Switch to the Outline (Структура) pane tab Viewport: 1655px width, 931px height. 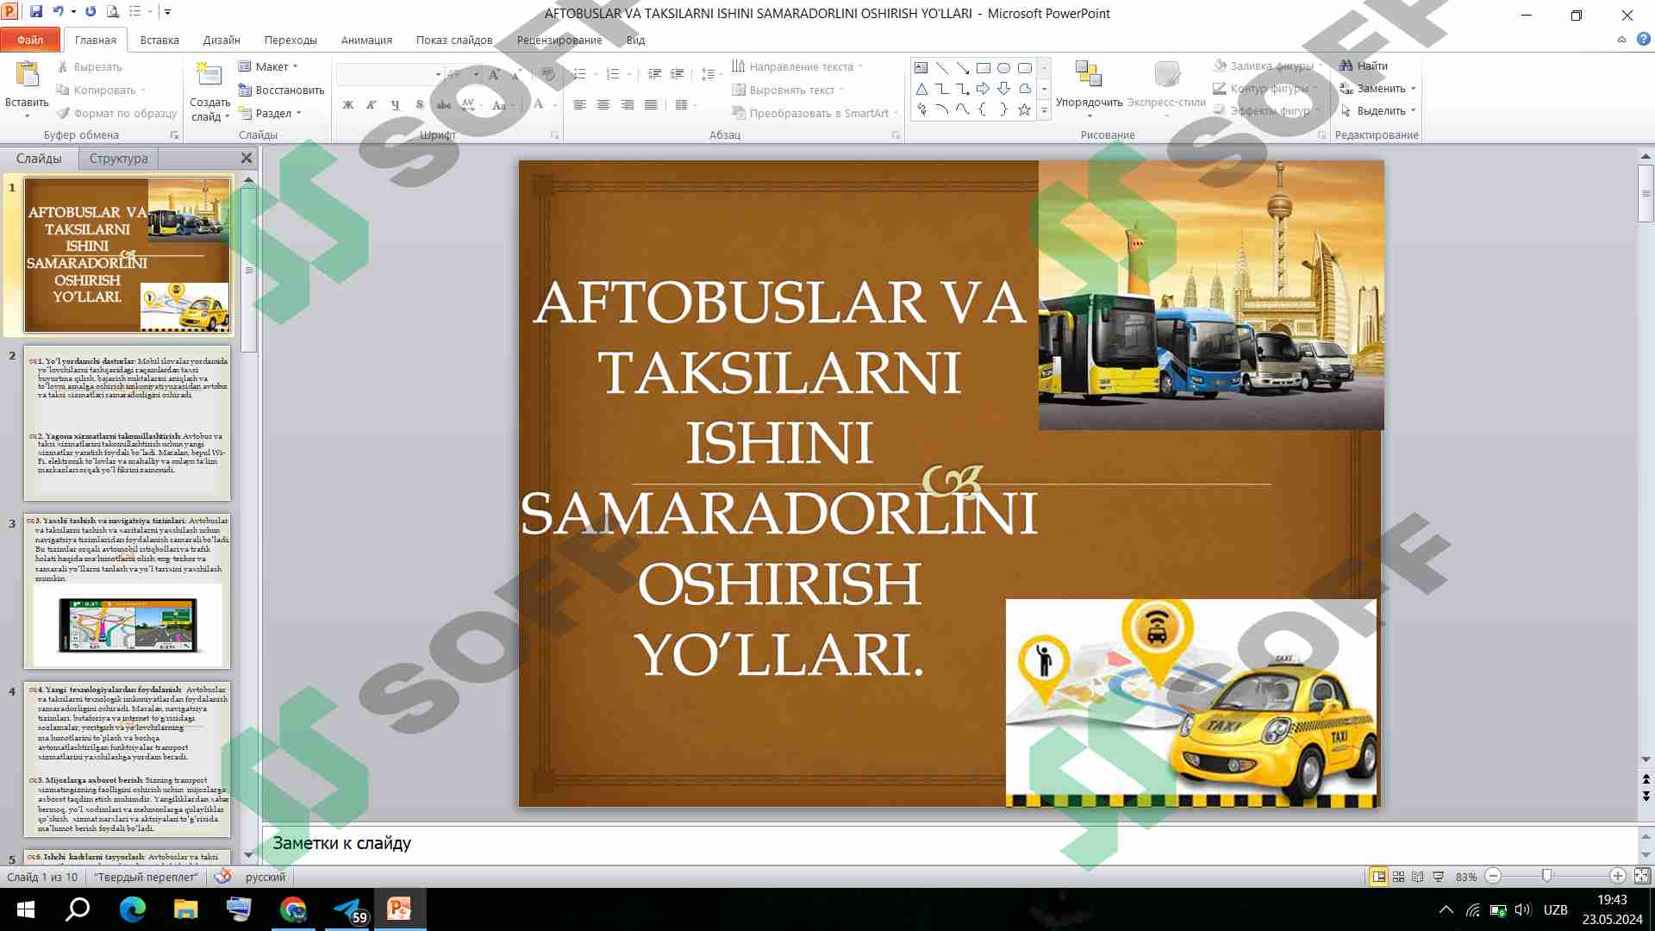(119, 159)
